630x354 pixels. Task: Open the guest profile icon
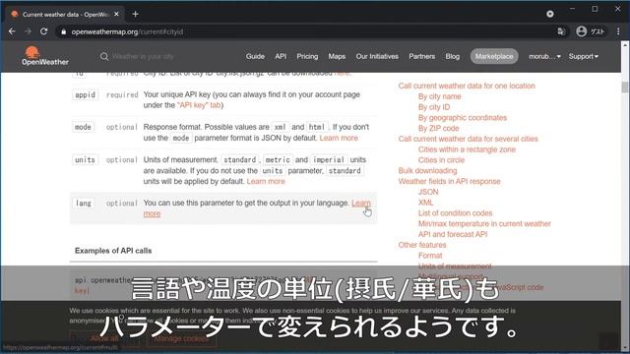(581, 31)
